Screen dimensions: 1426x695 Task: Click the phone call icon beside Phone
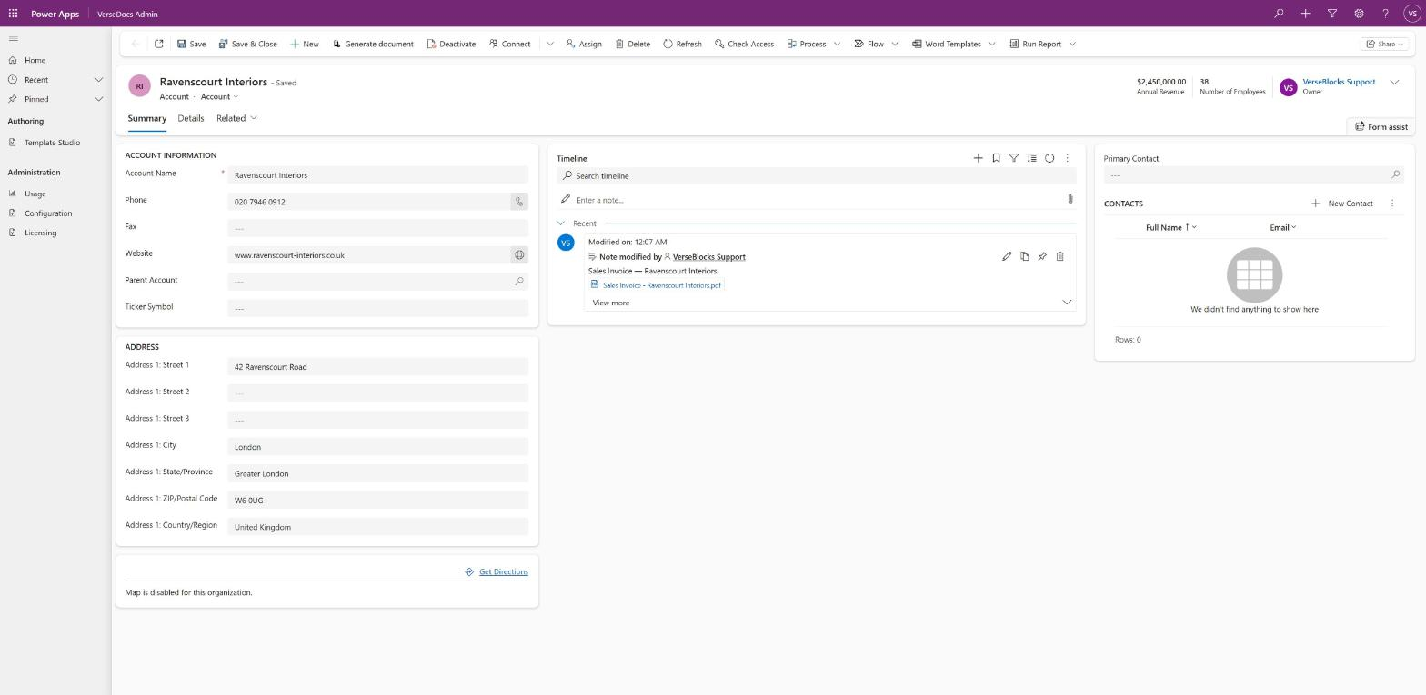[519, 202]
